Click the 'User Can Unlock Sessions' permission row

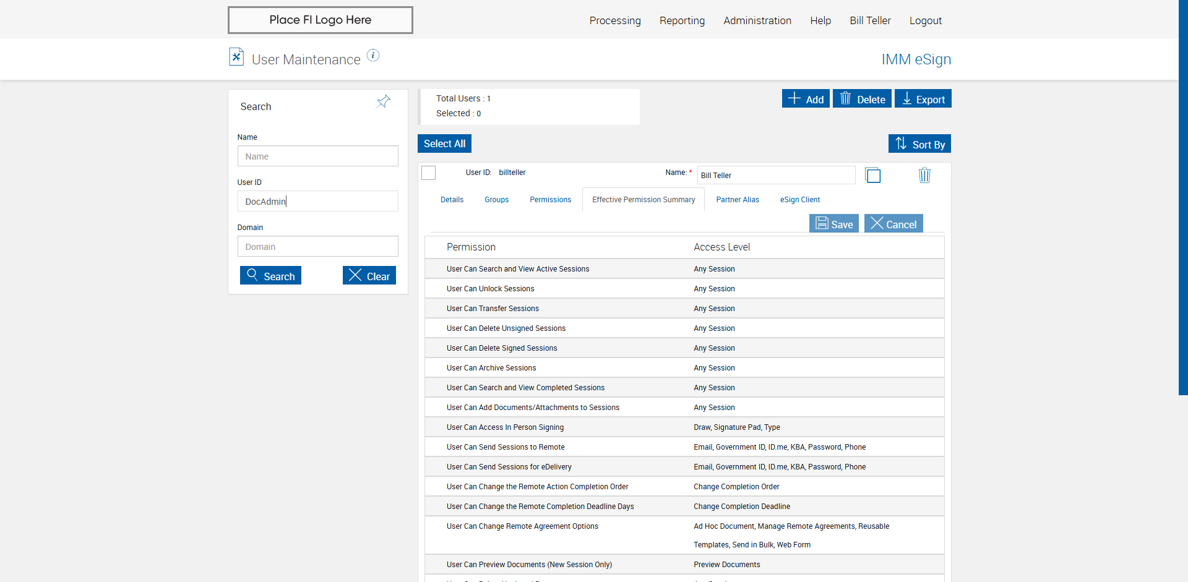684,289
